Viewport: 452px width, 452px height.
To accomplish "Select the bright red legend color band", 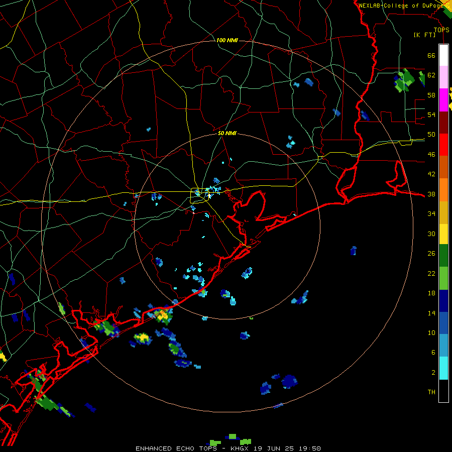I will coord(443,145).
